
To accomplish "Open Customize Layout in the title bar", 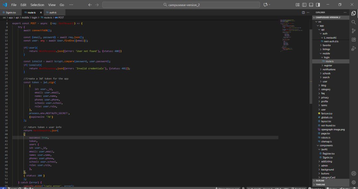I will pos(297,5).
